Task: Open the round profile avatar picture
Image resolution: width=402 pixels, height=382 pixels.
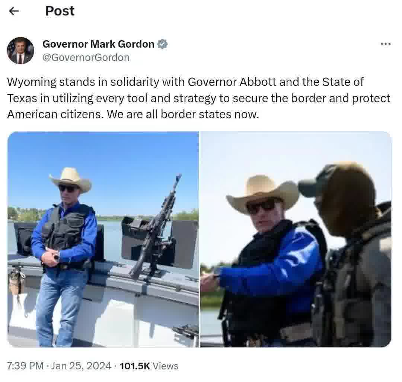Action: [x=20, y=51]
